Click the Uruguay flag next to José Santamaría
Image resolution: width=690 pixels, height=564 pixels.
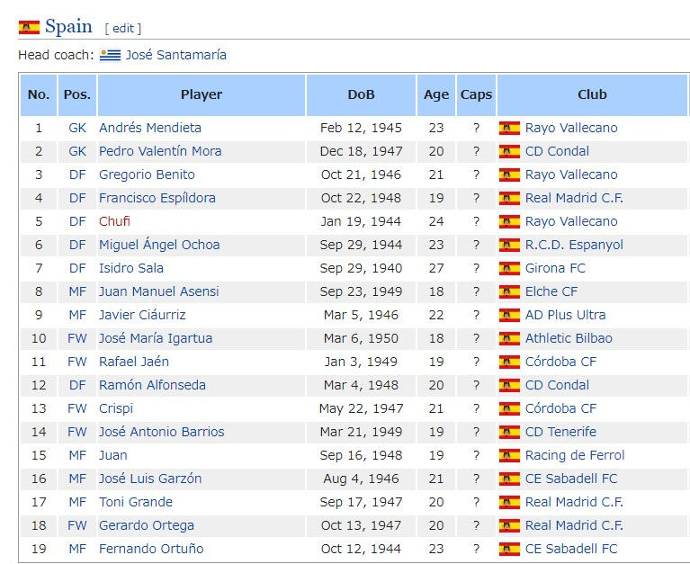[110, 55]
